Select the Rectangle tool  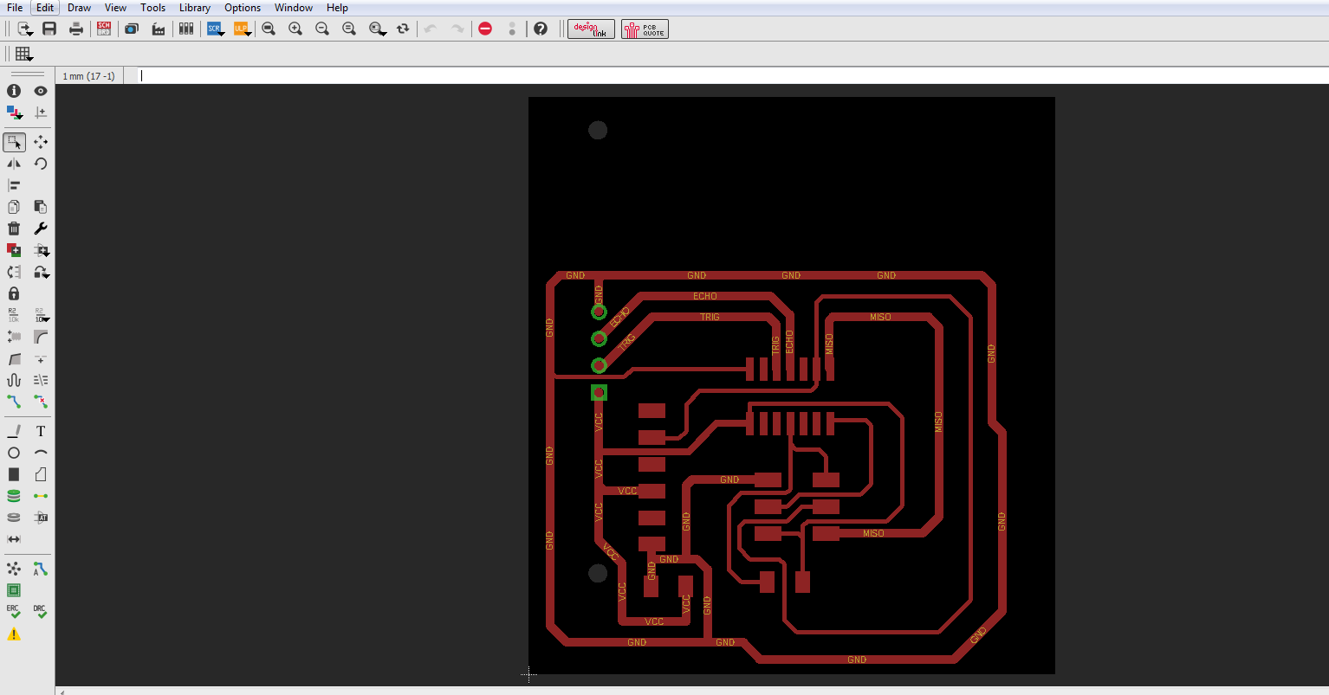click(x=14, y=474)
